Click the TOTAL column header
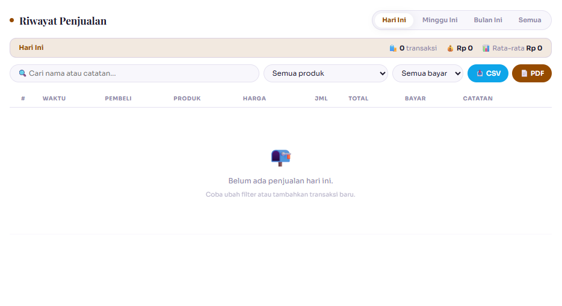The image size is (562, 306). point(359,99)
